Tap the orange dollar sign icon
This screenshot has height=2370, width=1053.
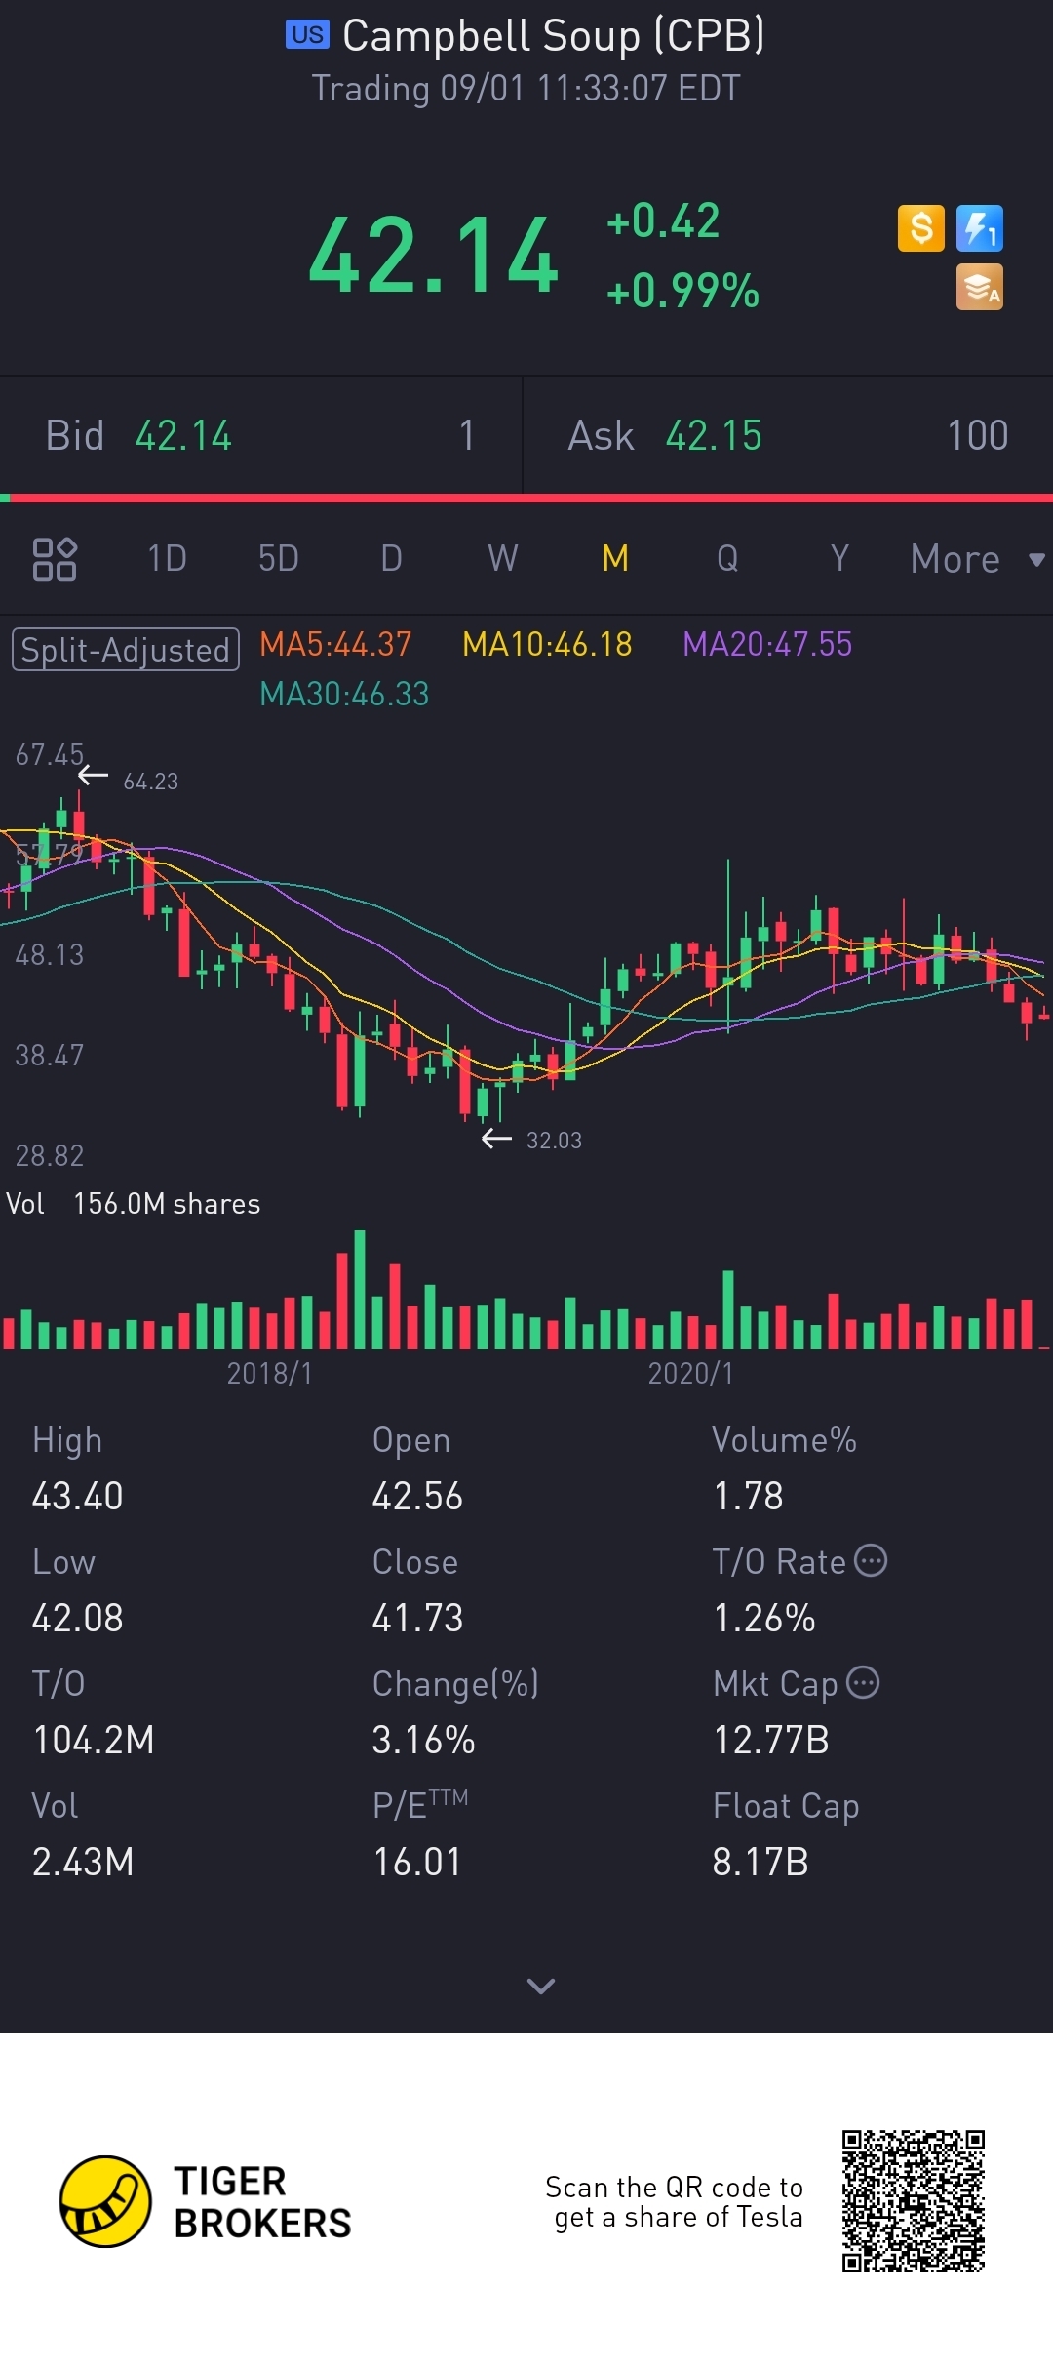920,229
